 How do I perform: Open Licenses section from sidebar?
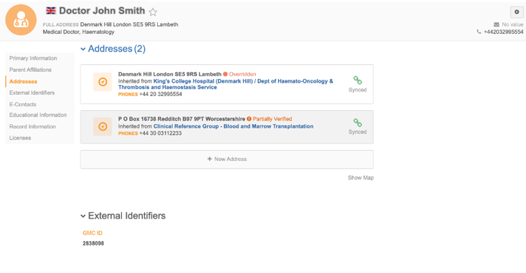click(20, 138)
